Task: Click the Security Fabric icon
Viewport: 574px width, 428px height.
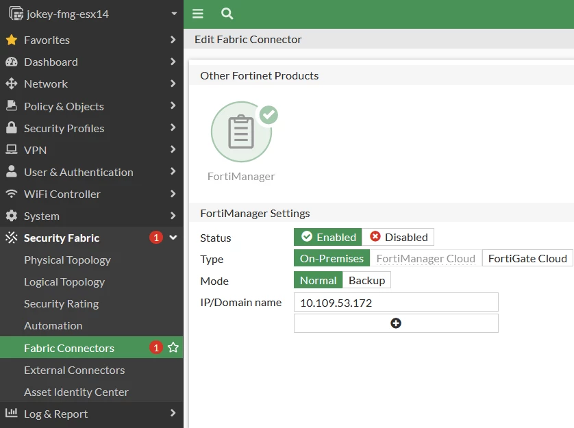Action: (x=12, y=238)
